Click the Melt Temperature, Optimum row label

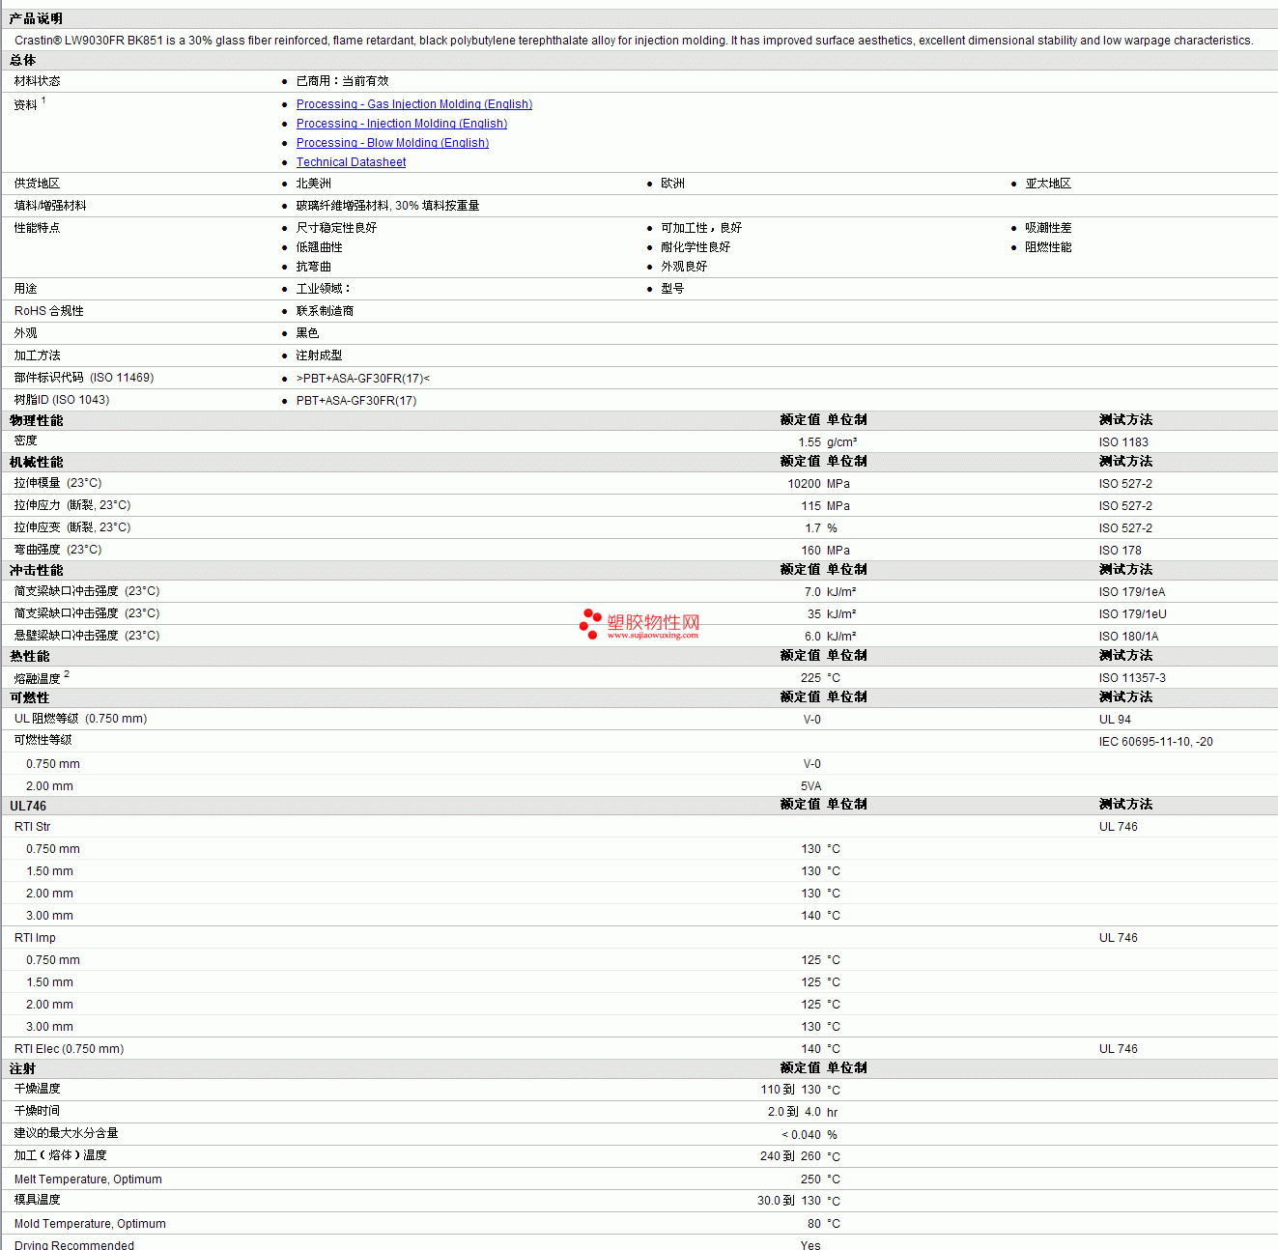88,1179
